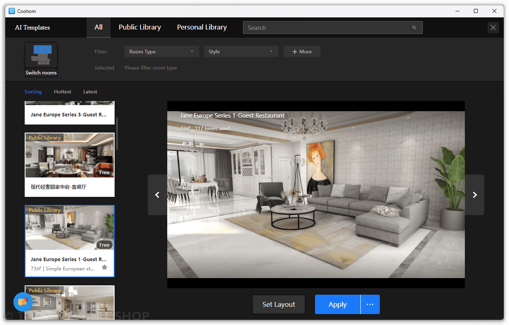Click into the Search input field
The height and width of the screenshot is (325, 509).
coord(332,27)
